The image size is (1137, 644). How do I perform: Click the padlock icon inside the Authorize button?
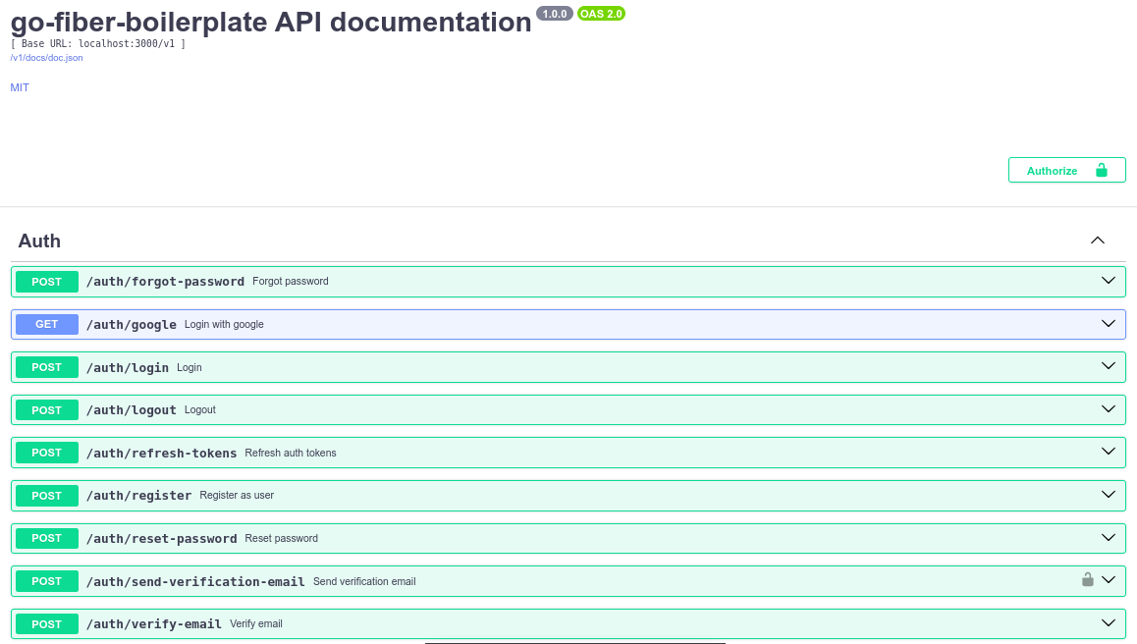[x=1104, y=170]
